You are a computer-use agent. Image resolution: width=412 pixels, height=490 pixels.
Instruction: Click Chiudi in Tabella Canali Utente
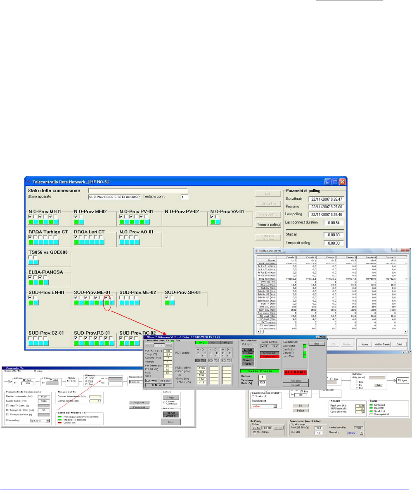[399, 345]
